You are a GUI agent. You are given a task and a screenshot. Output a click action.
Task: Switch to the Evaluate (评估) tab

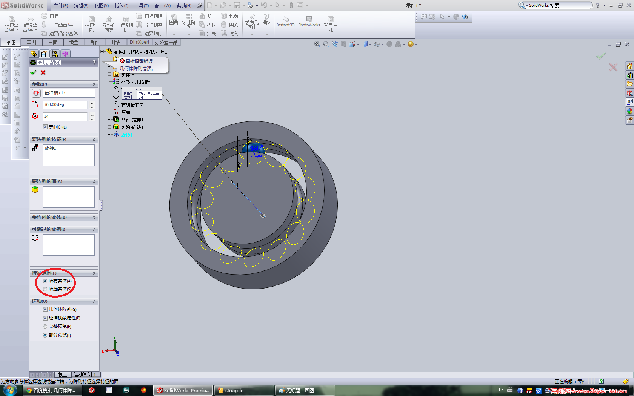tap(116, 42)
